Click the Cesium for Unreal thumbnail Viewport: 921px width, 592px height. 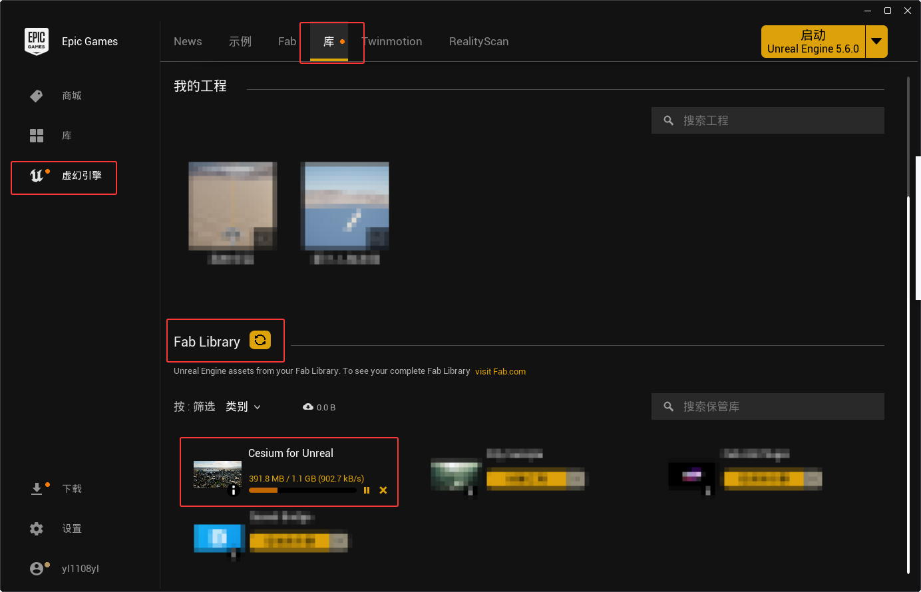(218, 474)
